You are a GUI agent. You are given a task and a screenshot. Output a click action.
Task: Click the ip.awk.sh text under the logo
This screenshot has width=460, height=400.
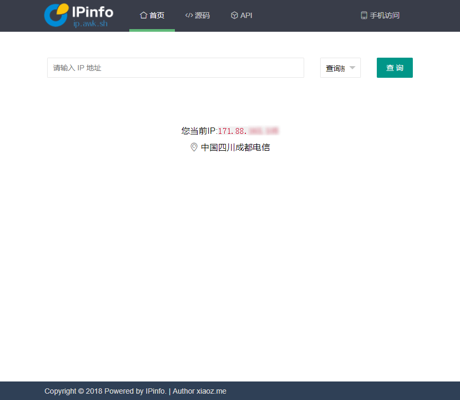click(90, 23)
